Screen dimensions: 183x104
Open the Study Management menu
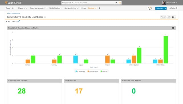click(38, 8)
